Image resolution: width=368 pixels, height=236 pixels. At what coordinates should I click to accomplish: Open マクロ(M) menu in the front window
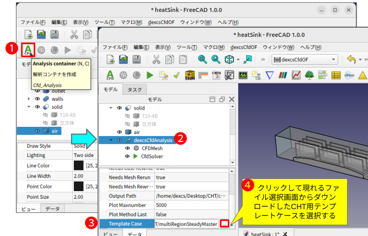[x=214, y=47]
